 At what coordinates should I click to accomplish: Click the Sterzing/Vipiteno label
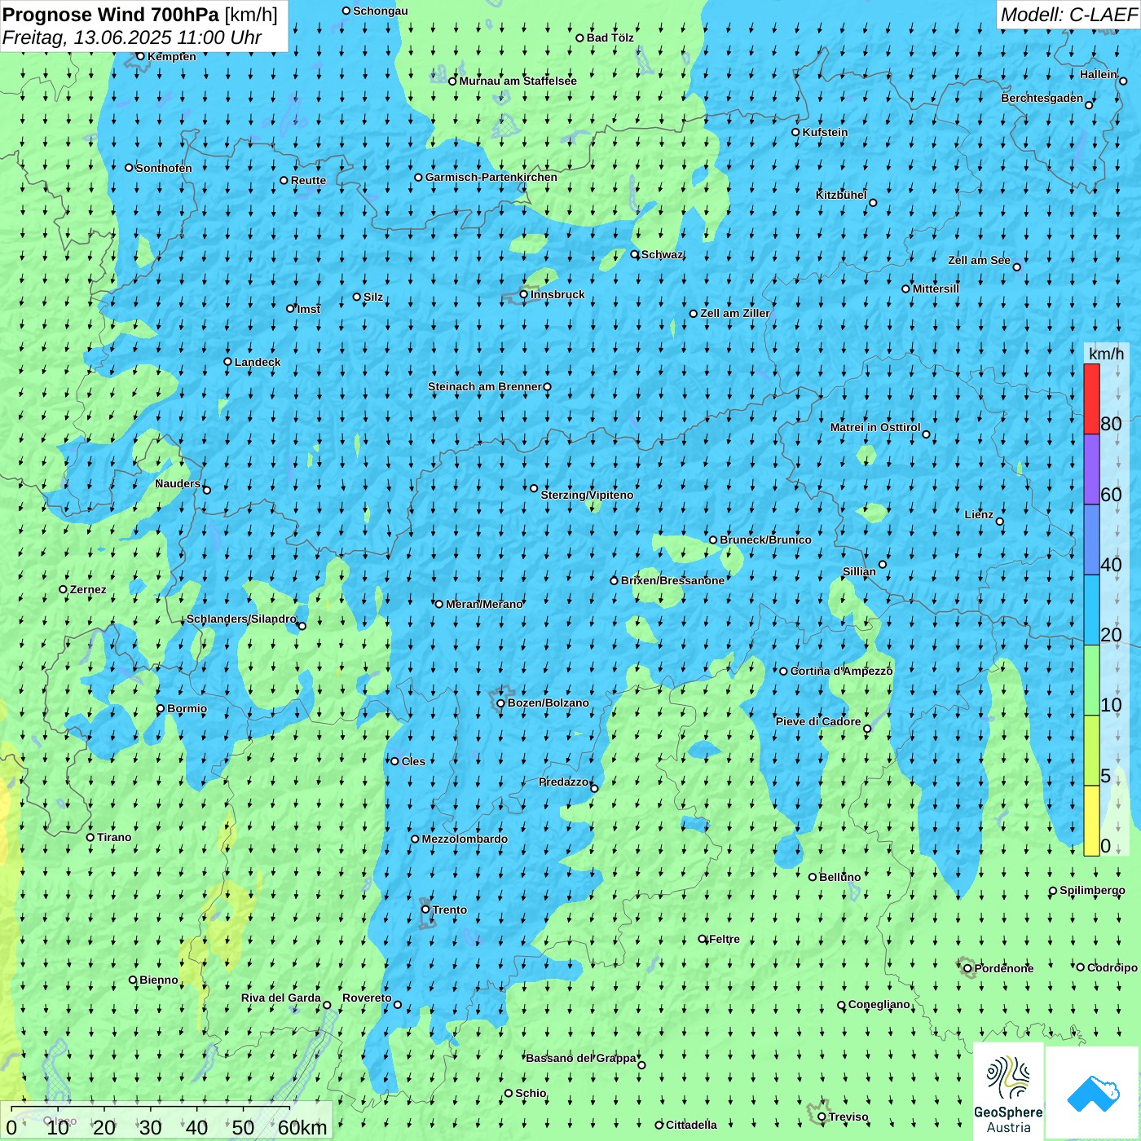[x=587, y=495]
